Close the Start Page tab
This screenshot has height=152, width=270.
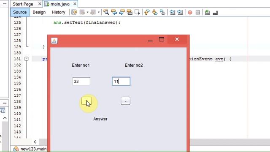coord(40,4)
